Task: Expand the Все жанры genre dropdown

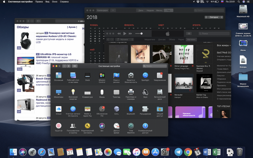Action: pos(224,45)
